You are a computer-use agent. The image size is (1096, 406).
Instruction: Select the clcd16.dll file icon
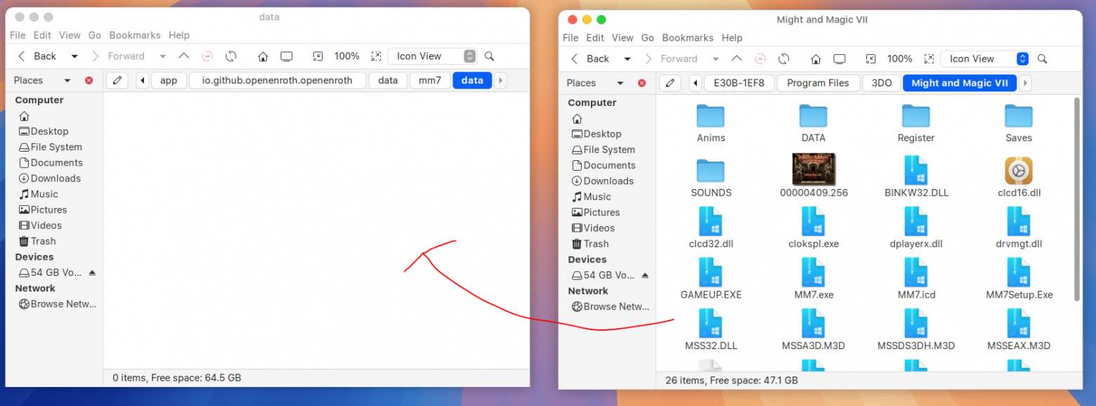coord(1019,171)
